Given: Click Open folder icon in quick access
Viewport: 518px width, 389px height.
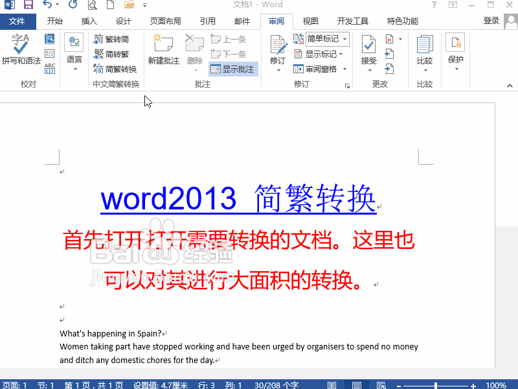Looking at the screenshot, I should pyautogui.click(x=129, y=5).
